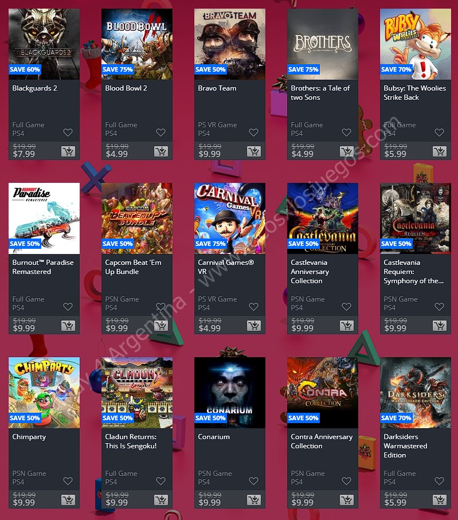
Task: Add Carnival Games VR to cart
Action: 254,326
